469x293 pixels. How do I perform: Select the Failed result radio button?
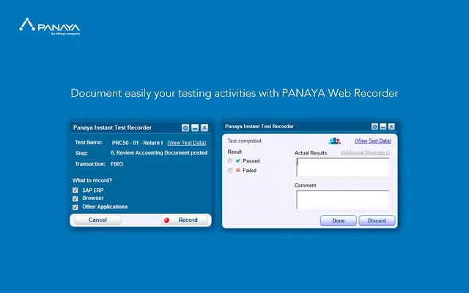pyautogui.click(x=229, y=171)
